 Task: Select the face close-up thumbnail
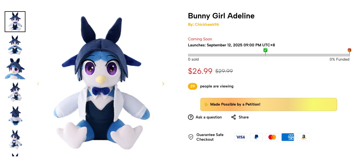15,69
